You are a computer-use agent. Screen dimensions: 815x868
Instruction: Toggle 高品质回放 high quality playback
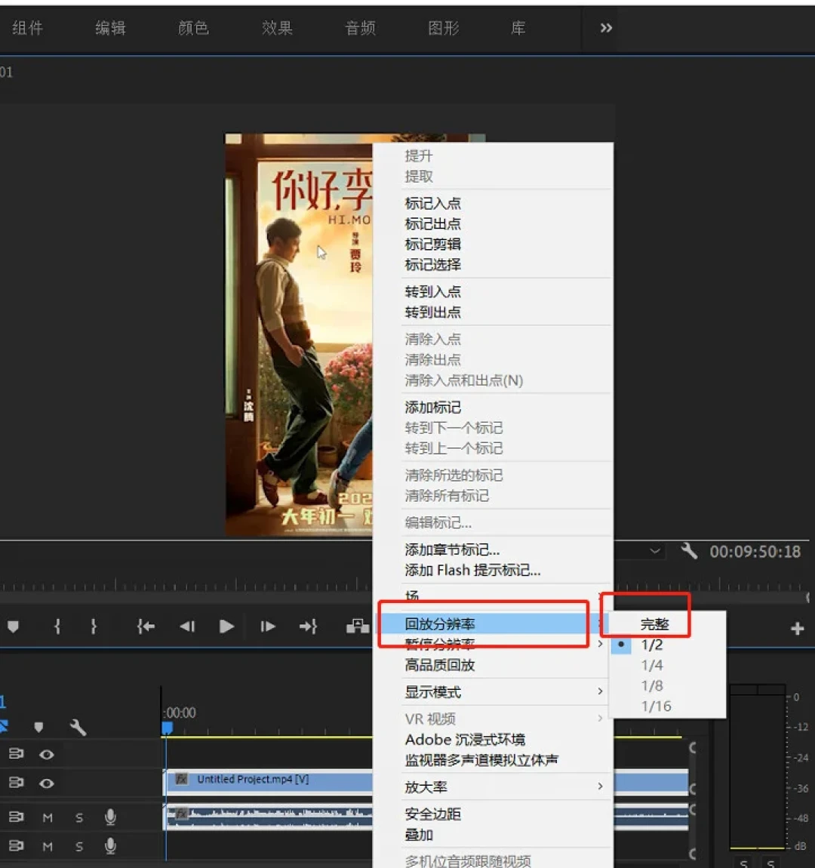pos(493,665)
